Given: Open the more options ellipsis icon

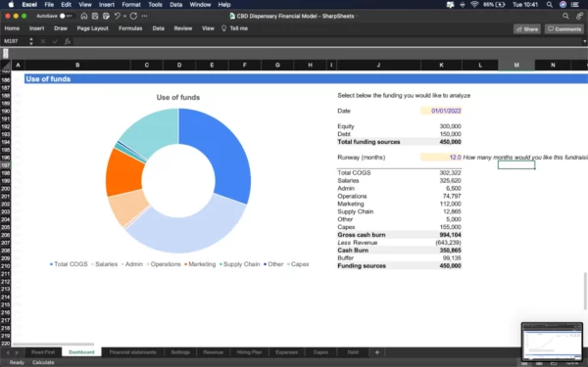Looking at the screenshot, I should pyautogui.click(x=145, y=16).
